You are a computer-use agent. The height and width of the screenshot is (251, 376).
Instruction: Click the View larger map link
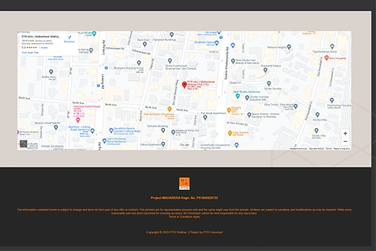pyautogui.click(x=30, y=53)
